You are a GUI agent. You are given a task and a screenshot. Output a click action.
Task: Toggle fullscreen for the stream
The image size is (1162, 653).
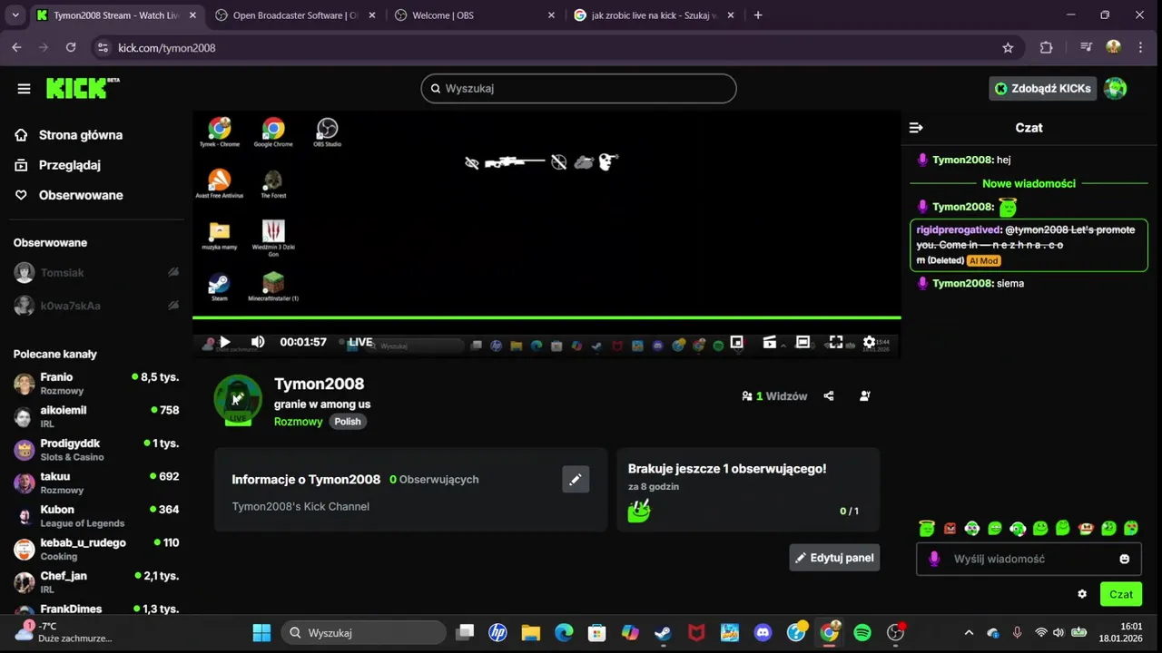836,342
